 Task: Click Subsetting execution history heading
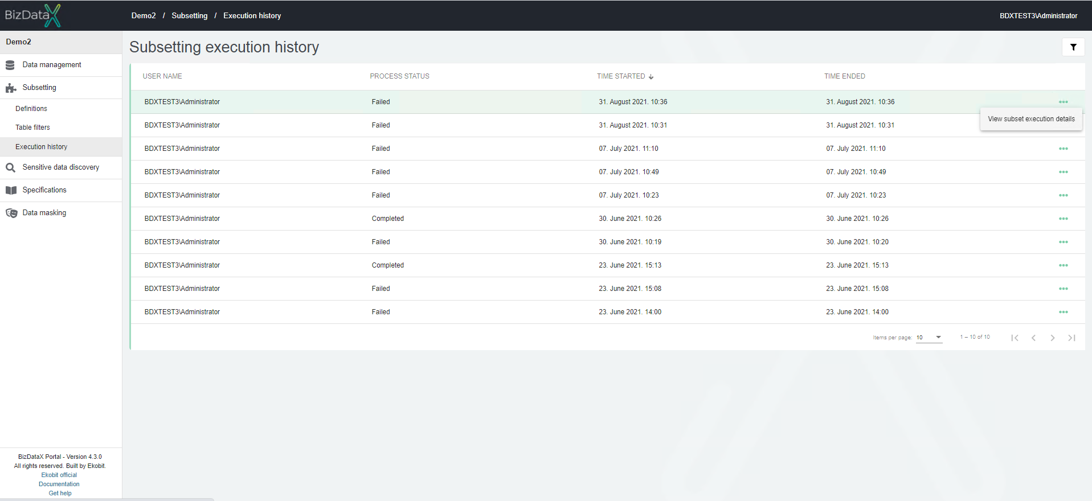pos(224,47)
